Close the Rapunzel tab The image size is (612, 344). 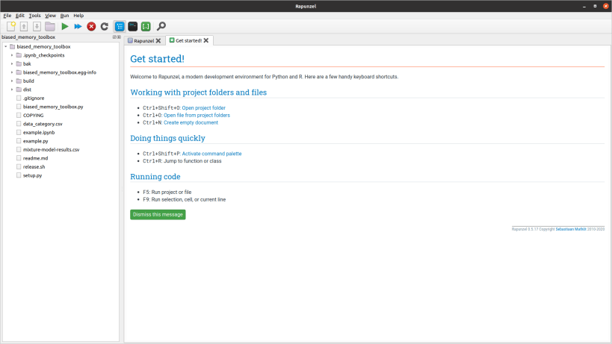pyautogui.click(x=158, y=40)
